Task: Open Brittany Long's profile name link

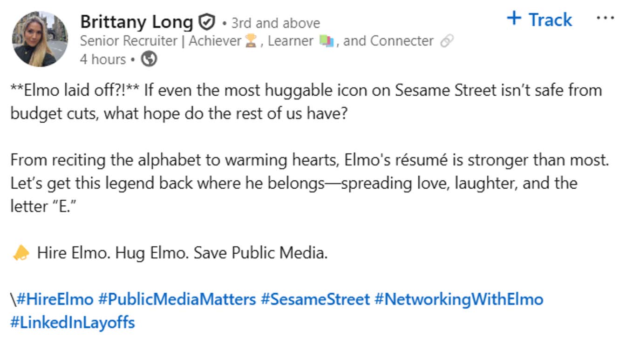Action: coord(137,21)
